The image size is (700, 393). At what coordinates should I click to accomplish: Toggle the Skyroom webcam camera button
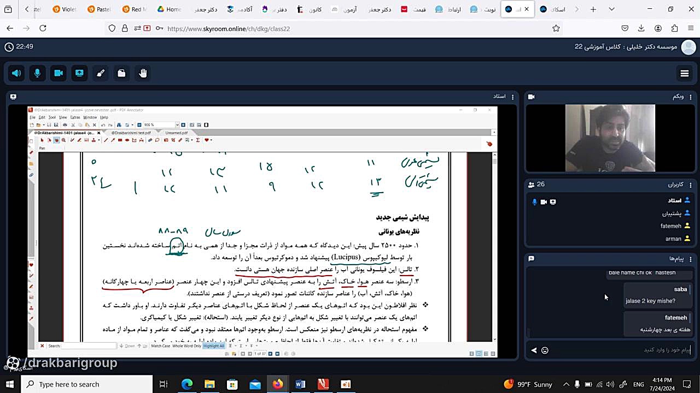tap(59, 73)
